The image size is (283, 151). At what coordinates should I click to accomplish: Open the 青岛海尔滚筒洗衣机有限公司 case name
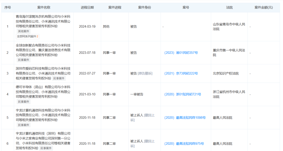point(43,21)
